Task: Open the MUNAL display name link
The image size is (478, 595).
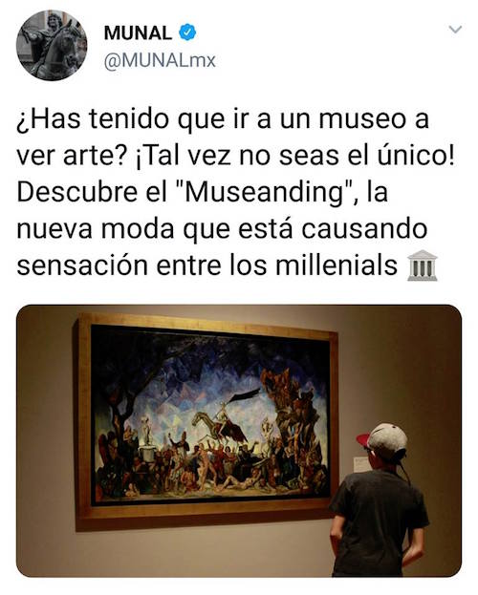Action: [138, 33]
